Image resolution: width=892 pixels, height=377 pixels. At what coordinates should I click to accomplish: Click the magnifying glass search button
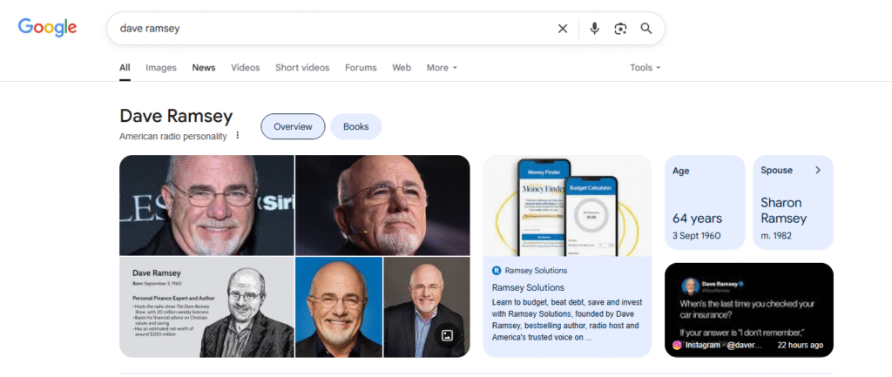pyautogui.click(x=646, y=29)
